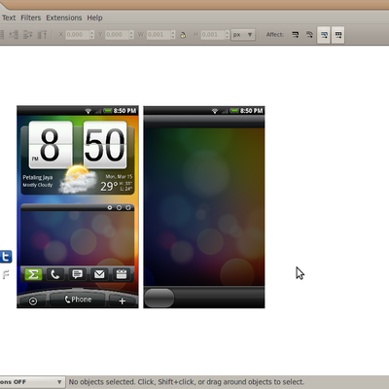Select the envelope mail icon in mockup
Screen dimensions: 389x389
pyautogui.click(x=99, y=274)
